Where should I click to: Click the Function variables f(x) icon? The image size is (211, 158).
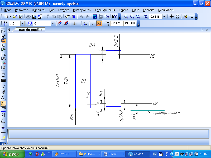[x=107, y=17]
